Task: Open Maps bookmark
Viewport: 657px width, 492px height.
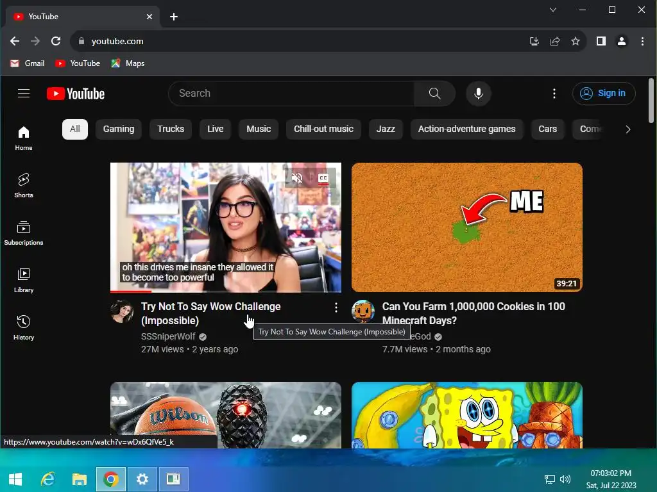Action: pos(128,63)
